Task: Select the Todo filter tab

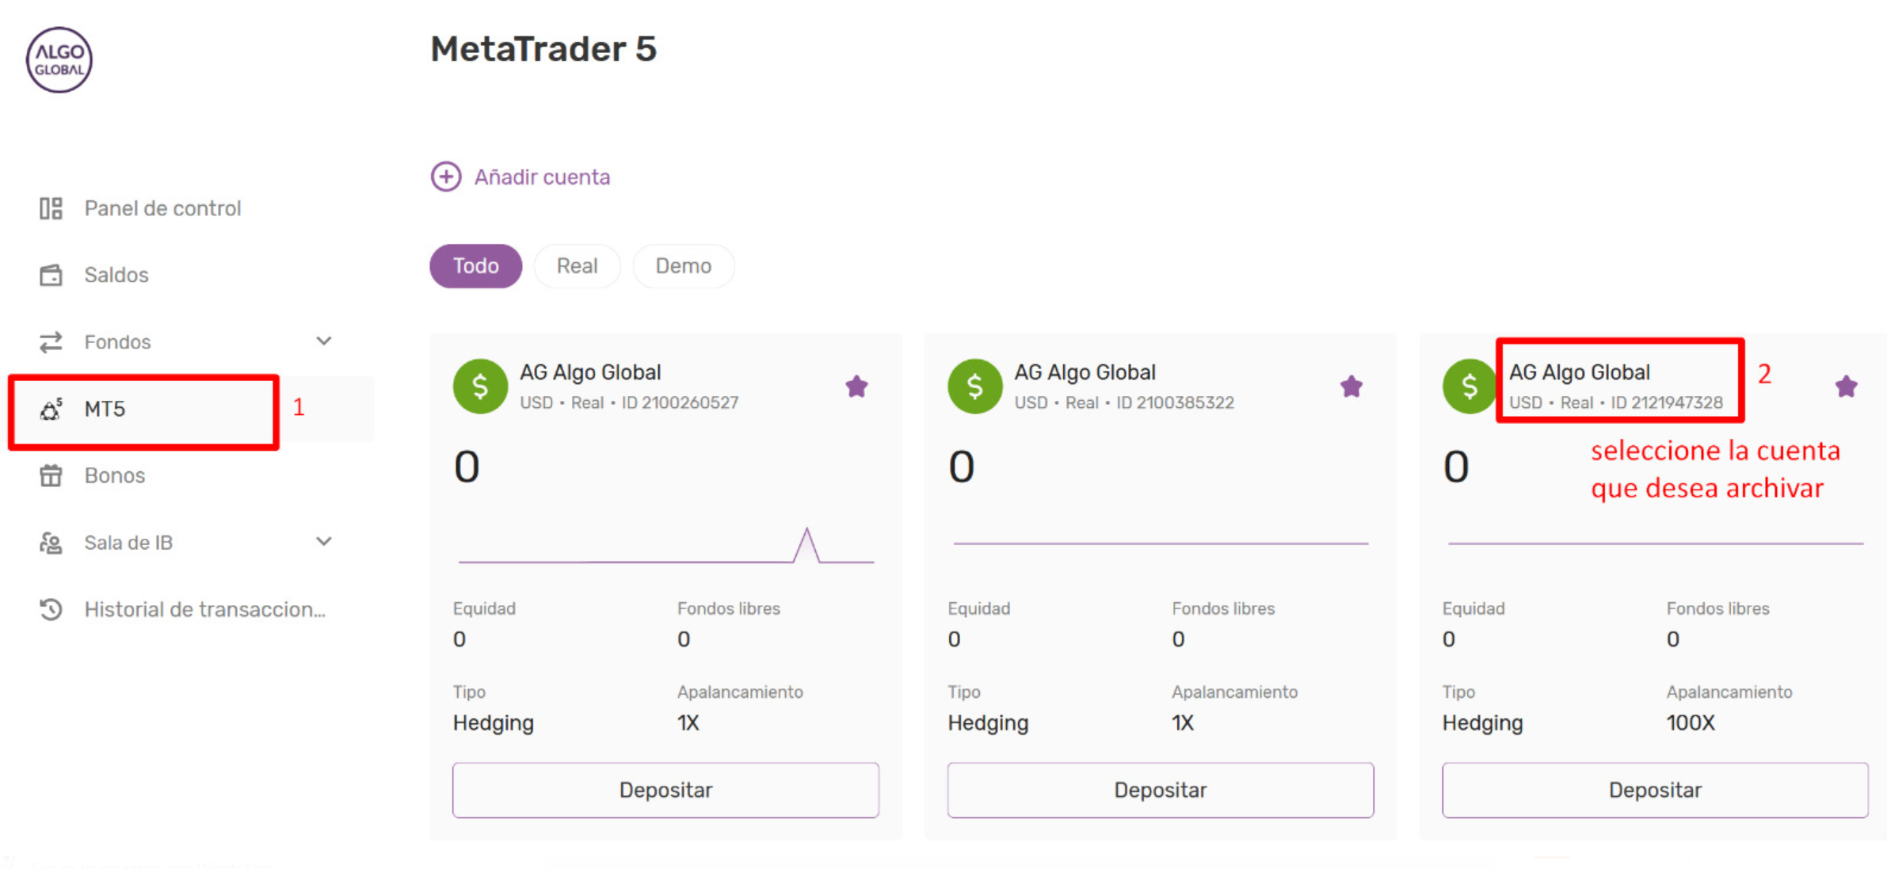Action: pos(476,266)
